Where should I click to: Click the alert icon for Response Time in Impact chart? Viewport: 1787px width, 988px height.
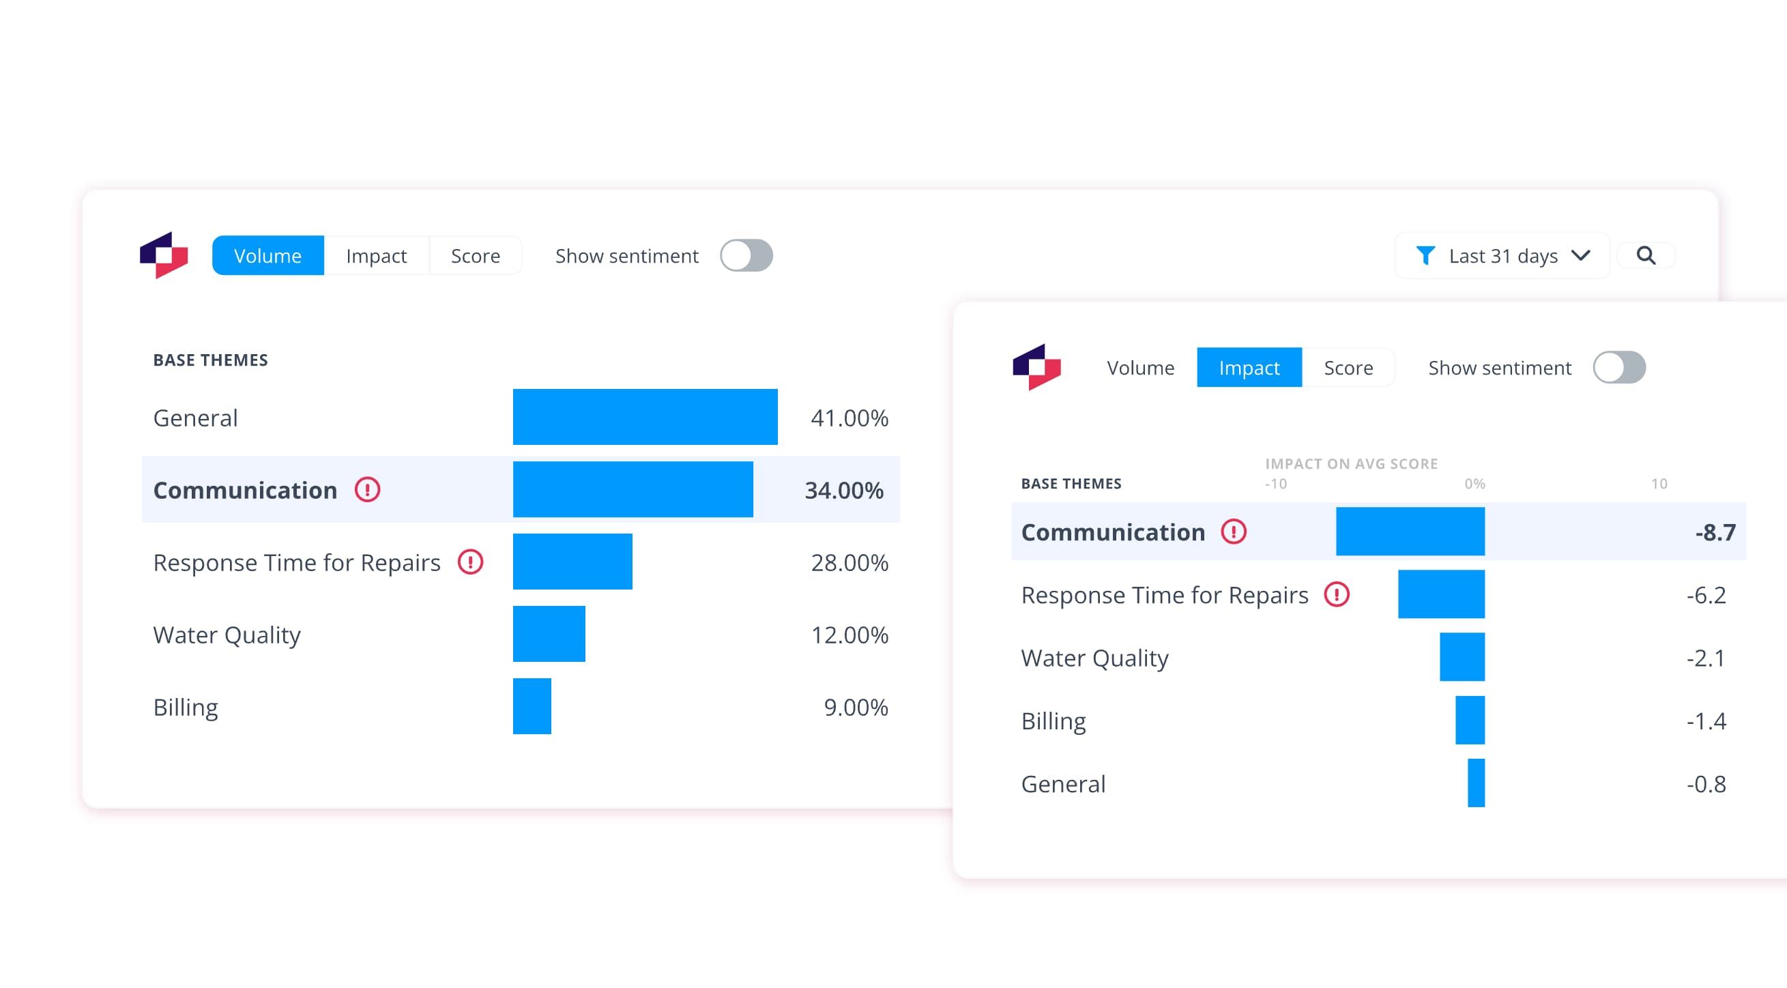pyautogui.click(x=1336, y=594)
